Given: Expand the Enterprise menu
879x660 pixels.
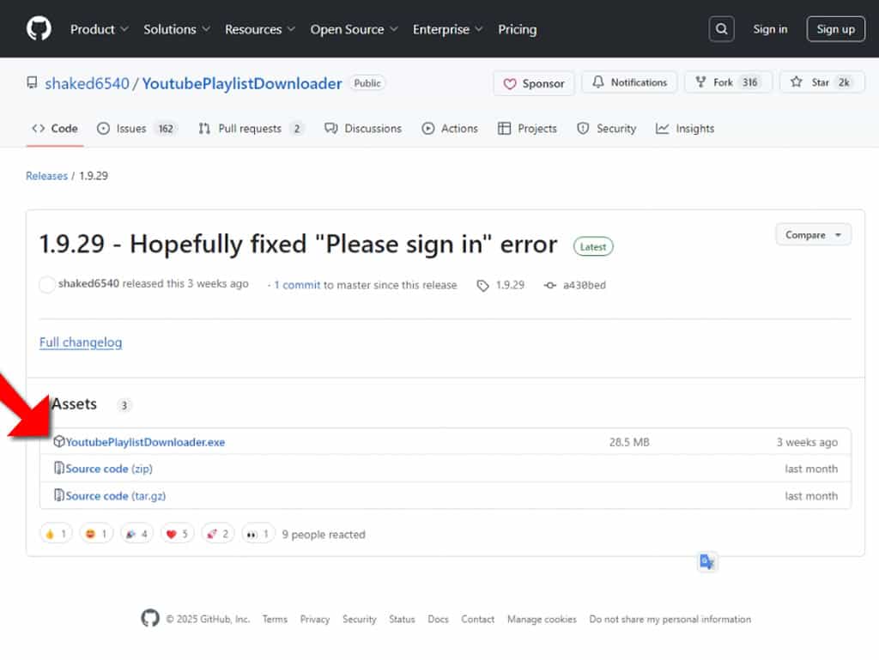Looking at the screenshot, I should pyautogui.click(x=447, y=29).
